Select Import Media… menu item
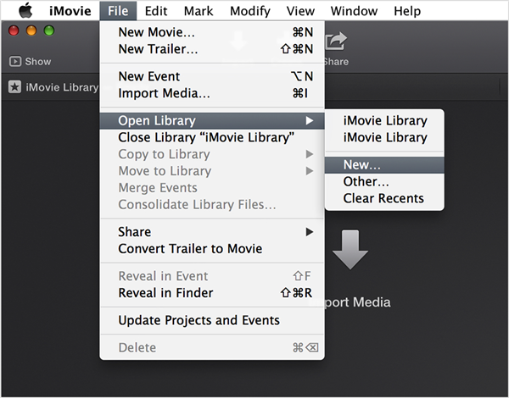Screen dimensions: 509x398 click(x=212, y=93)
